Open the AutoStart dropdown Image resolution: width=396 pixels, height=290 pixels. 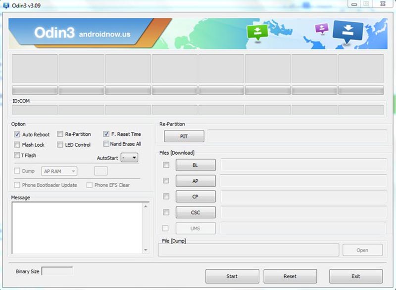(x=129, y=158)
